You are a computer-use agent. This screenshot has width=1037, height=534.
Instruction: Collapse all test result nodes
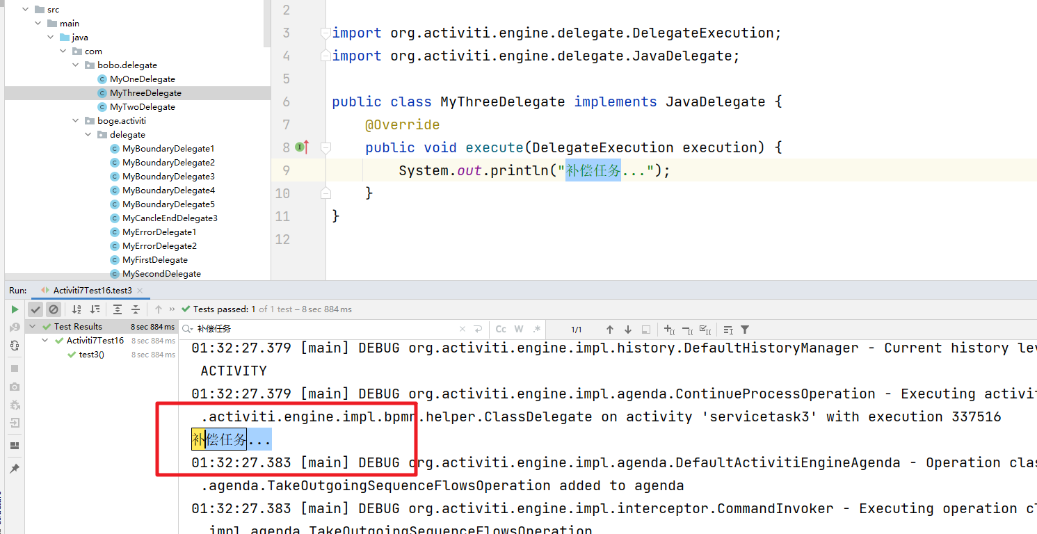pos(136,309)
